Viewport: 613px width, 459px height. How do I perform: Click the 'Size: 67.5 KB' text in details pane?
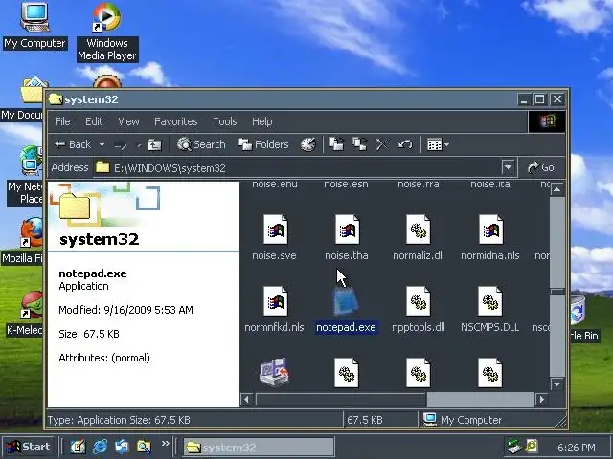pyautogui.click(x=89, y=334)
